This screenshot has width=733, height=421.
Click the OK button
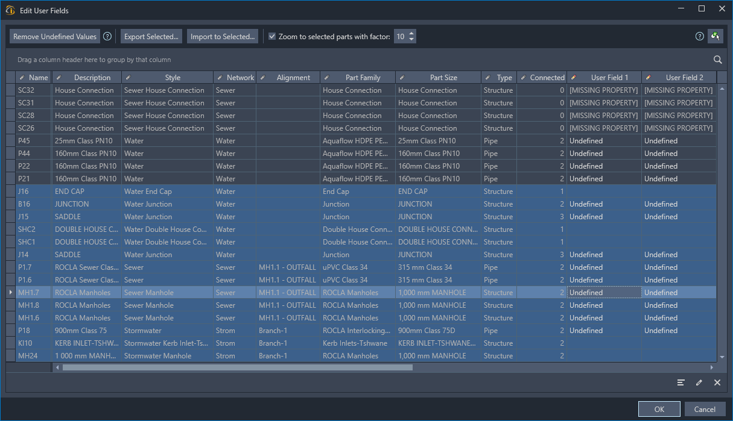[x=659, y=409]
